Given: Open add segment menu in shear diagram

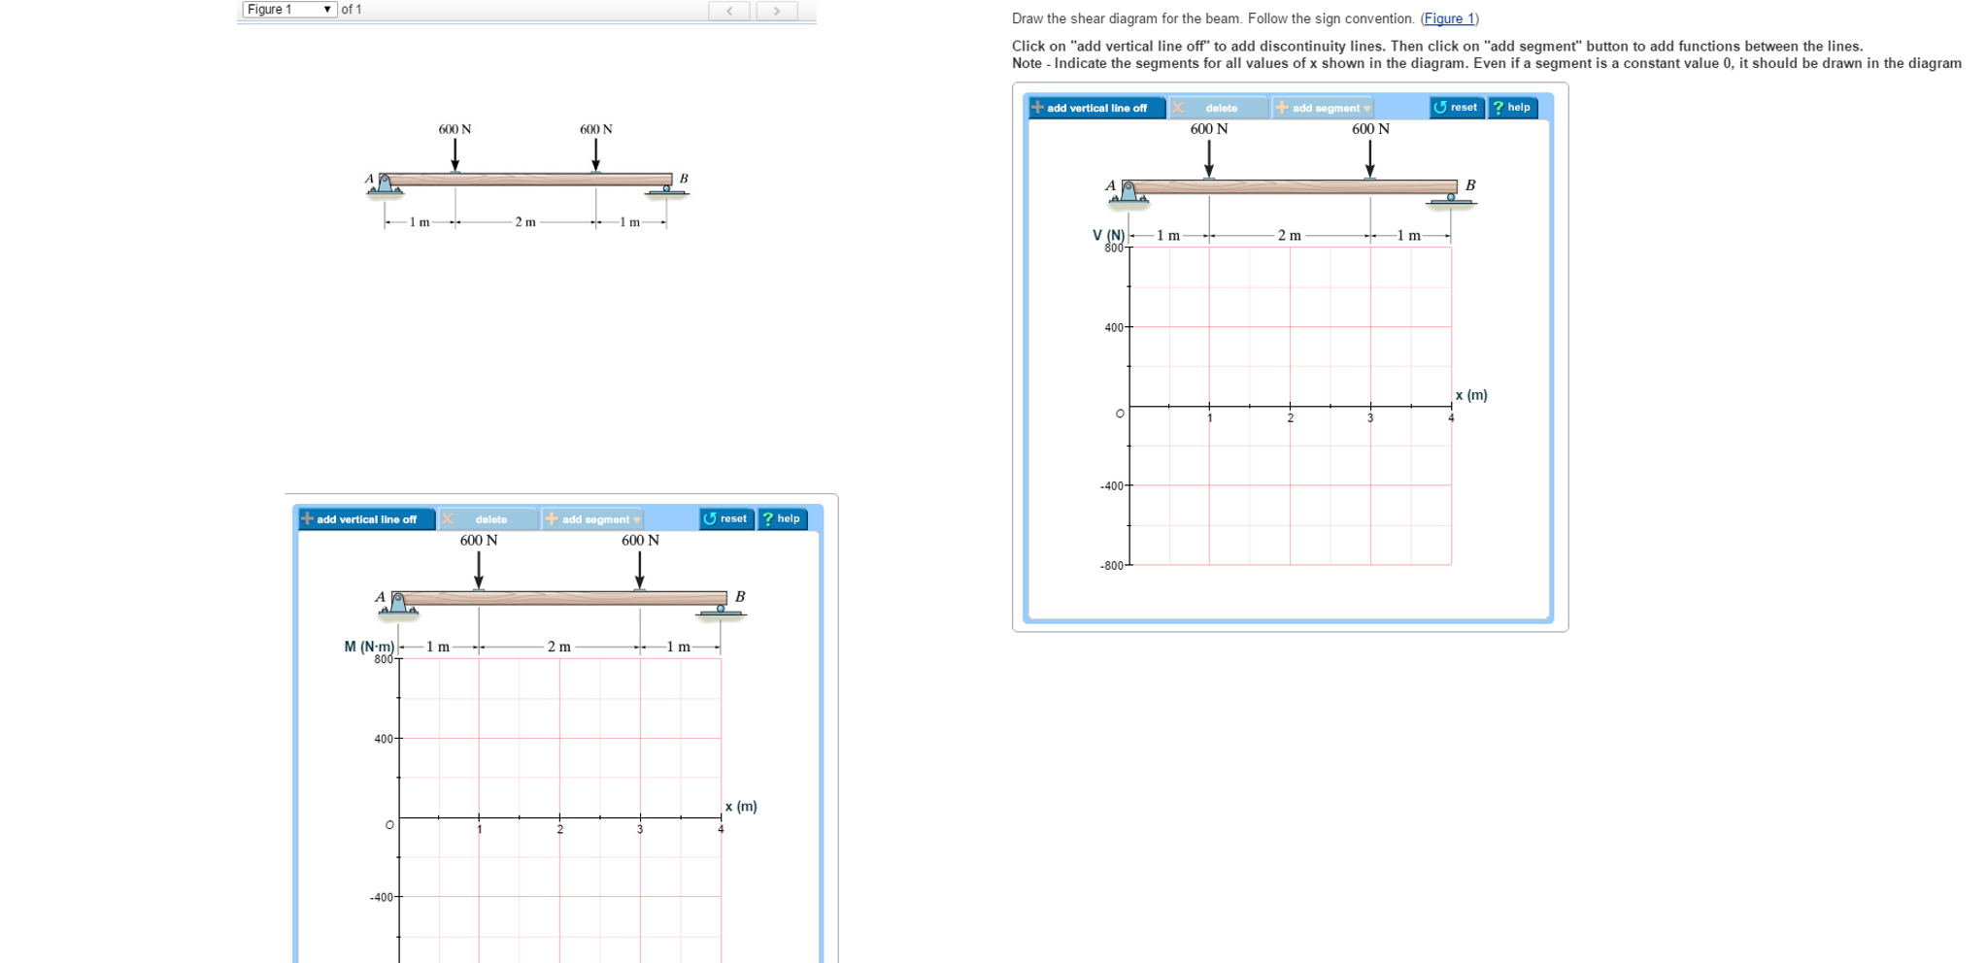Looking at the screenshot, I should pos(1324,108).
